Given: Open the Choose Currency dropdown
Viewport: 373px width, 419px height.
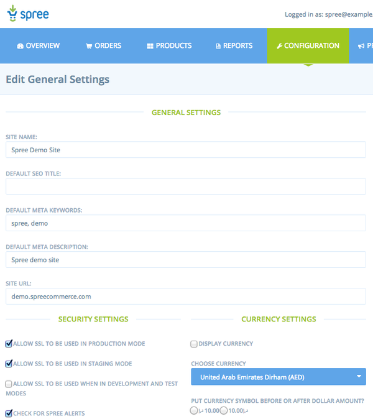Looking at the screenshot, I should click(x=279, y=377).
